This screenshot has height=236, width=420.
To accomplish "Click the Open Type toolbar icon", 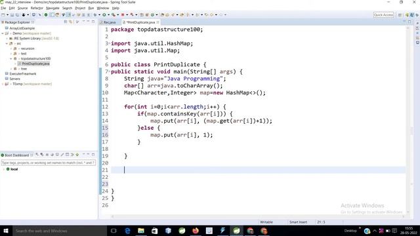I will click(162, 14).
